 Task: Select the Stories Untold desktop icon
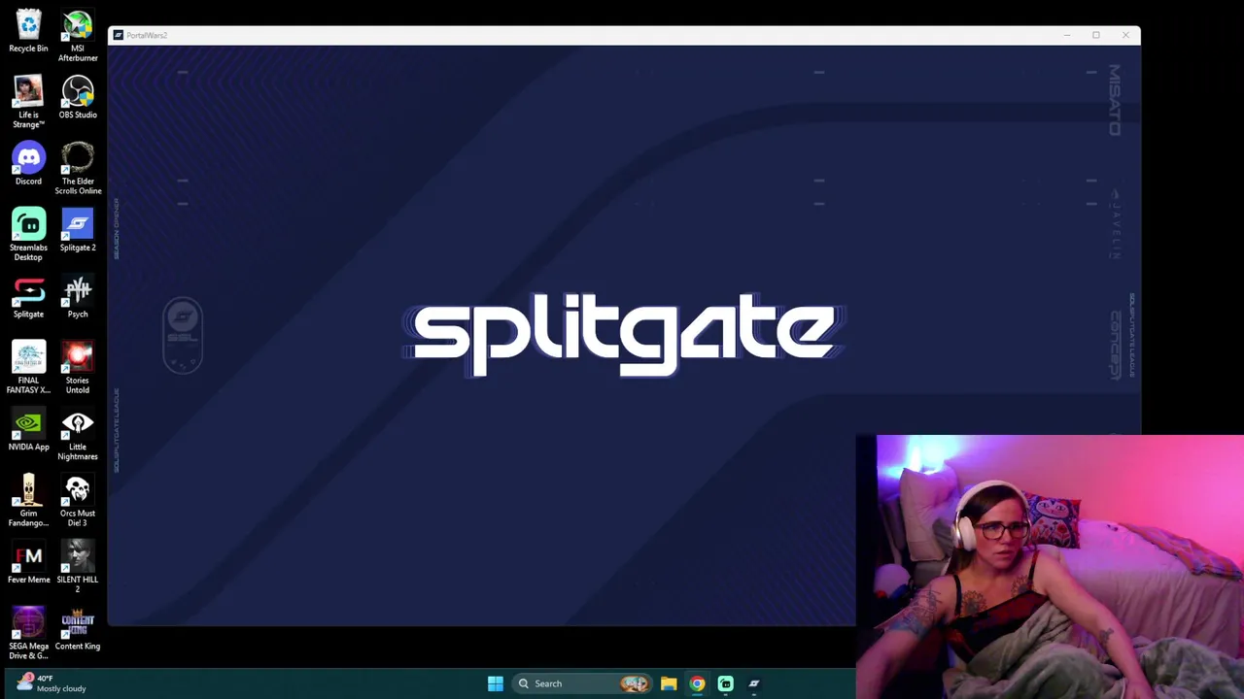(78, 368)
